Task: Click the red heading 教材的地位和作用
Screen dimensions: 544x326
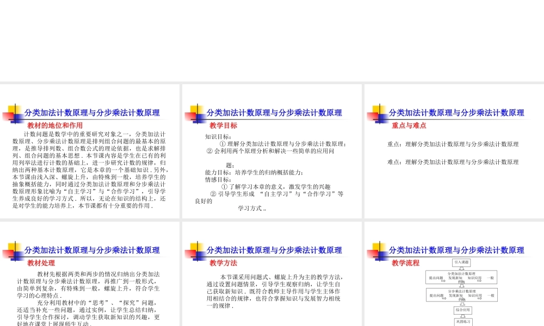Action: coord(55,126)
